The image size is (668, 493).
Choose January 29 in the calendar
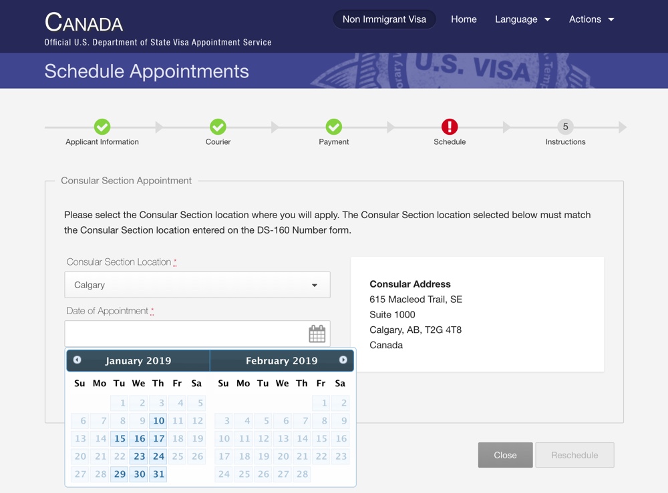pos(120,474)
